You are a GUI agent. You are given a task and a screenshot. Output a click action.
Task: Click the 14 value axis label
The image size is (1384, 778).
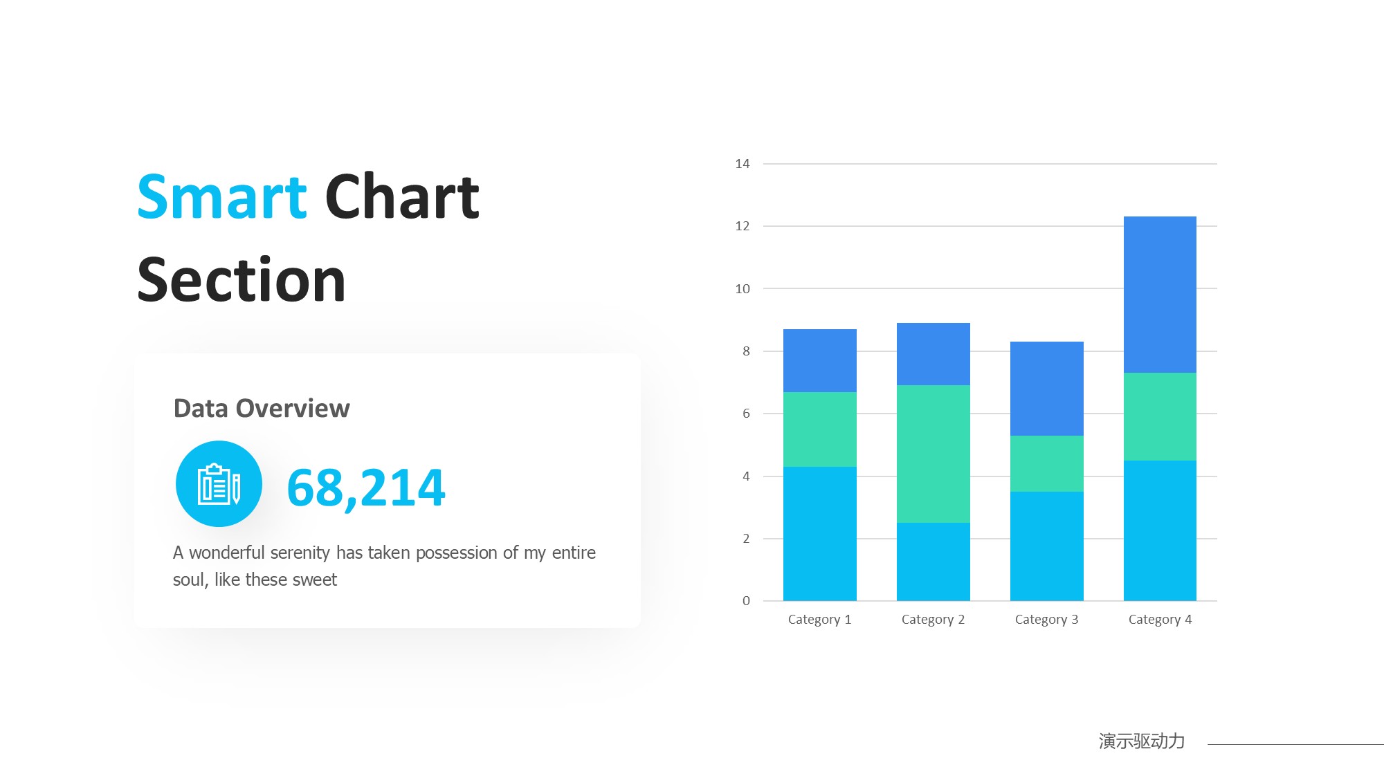pyautogui.click(x=742, y=164)
